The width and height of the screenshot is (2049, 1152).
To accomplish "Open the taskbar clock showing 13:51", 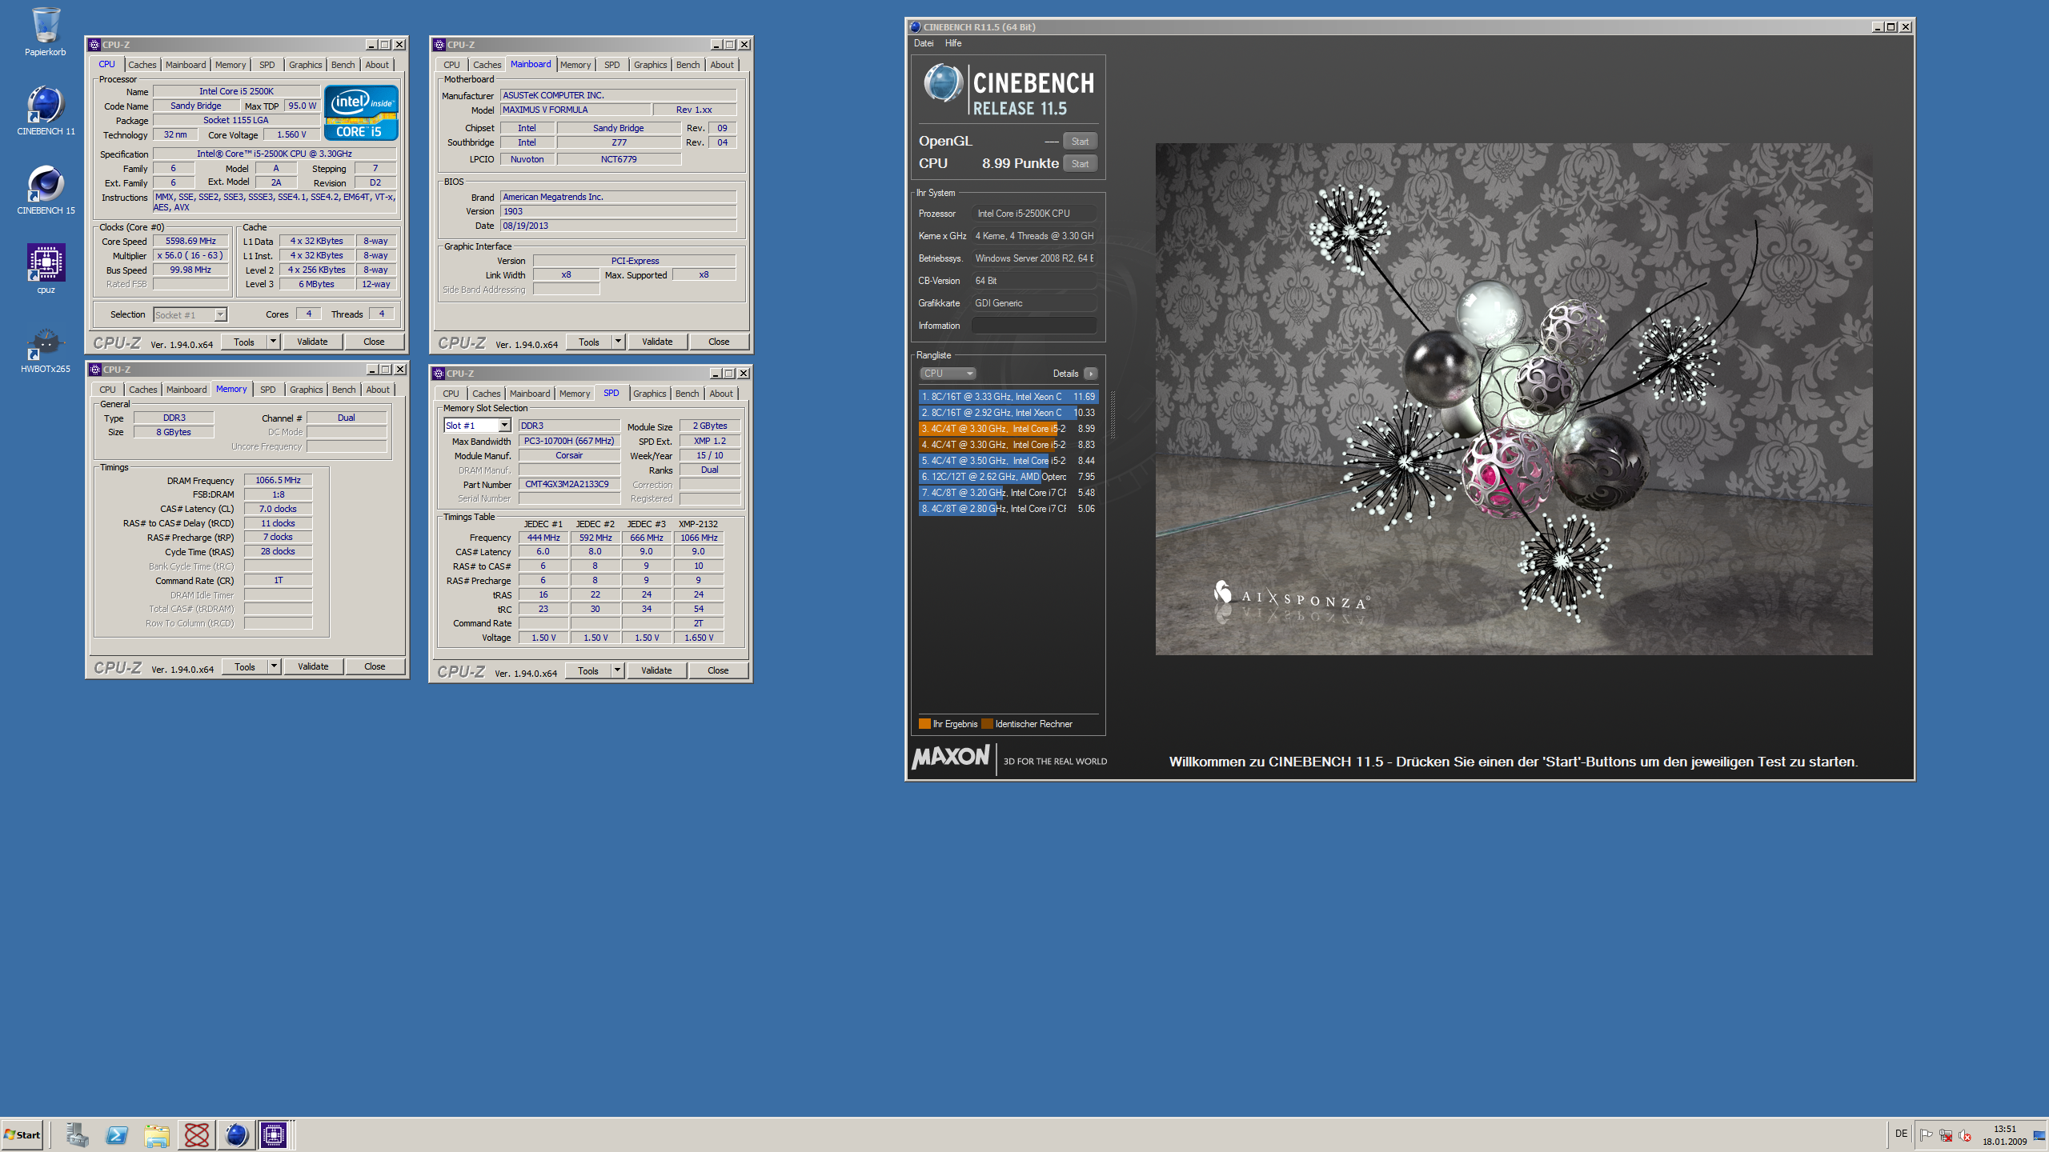I will pos(2004,1135).
